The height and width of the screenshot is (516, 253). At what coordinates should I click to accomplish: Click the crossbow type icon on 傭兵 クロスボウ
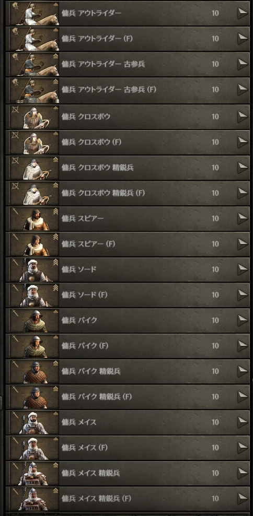tap(15, 110)
